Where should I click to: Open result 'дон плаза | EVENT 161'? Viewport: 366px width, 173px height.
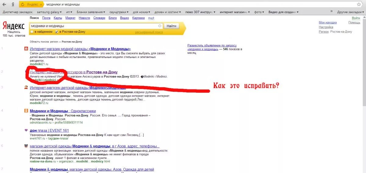click(49, 131)
